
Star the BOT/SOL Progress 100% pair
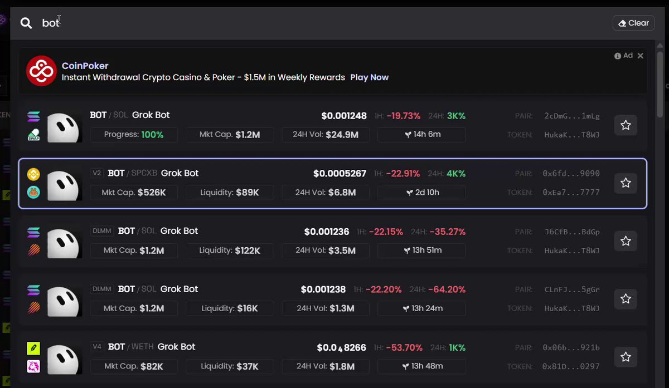(x=626, y=125)
